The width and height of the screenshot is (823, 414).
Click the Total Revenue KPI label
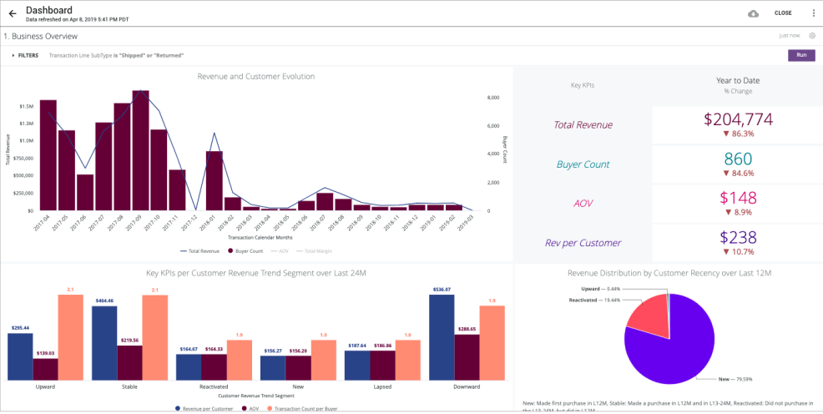point(583,124)
